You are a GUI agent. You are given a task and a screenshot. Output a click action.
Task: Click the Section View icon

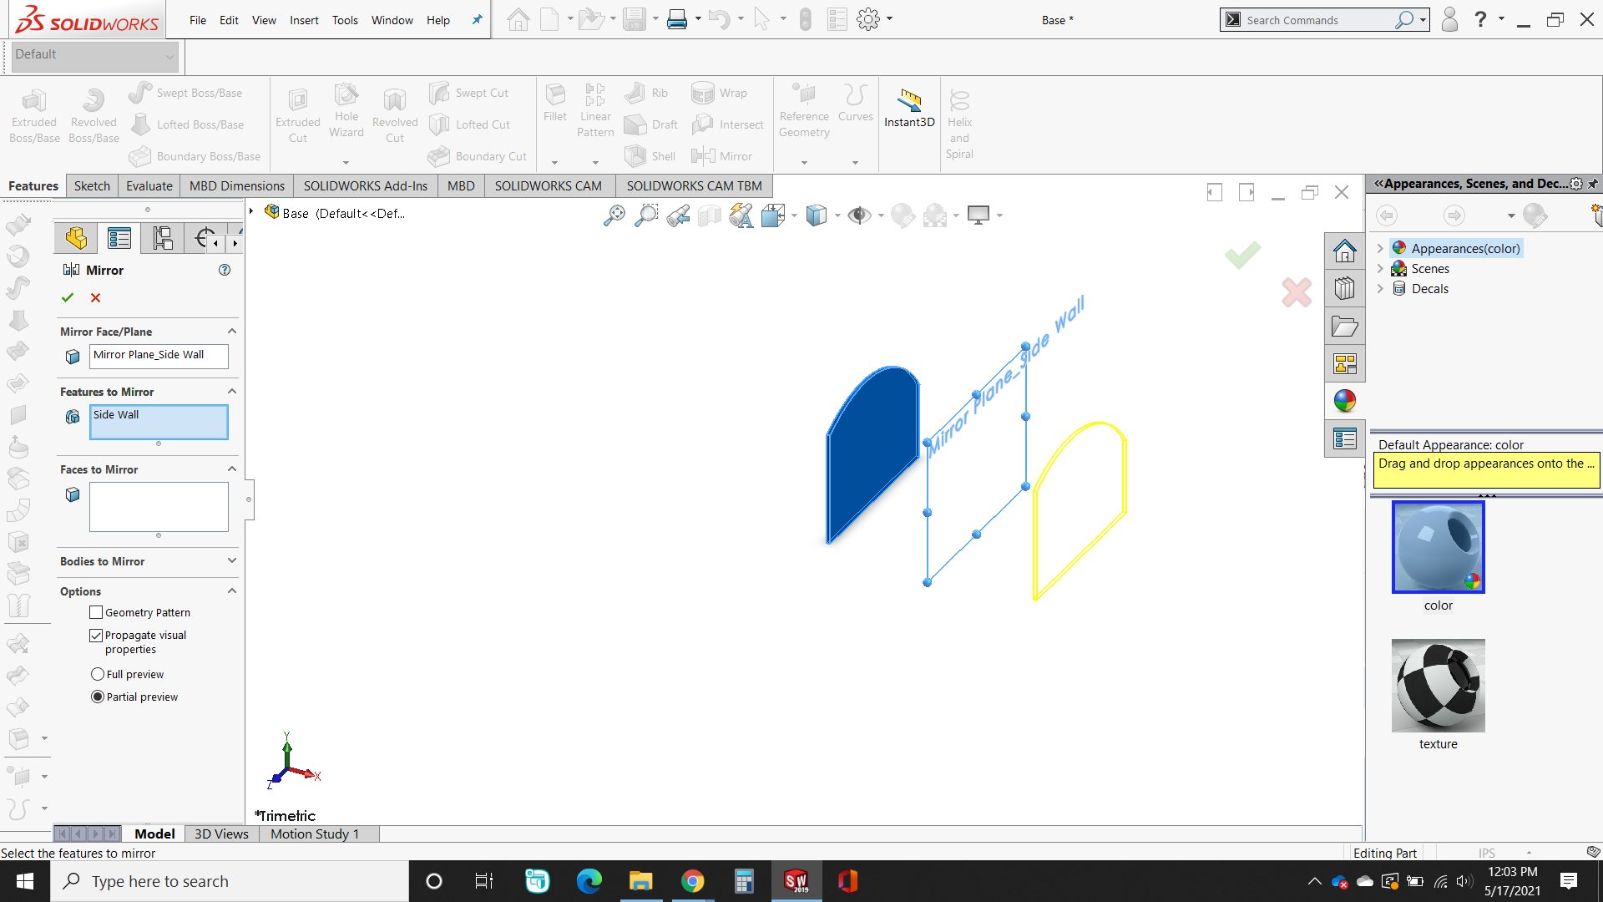[x=710, y=215]
